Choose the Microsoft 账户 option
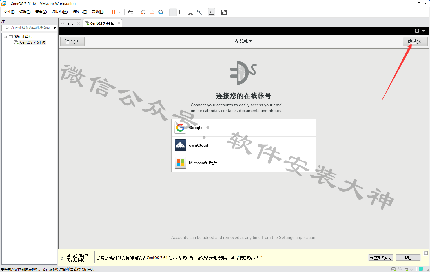Viewport: 430px width, 272px height. pos(244,163)
